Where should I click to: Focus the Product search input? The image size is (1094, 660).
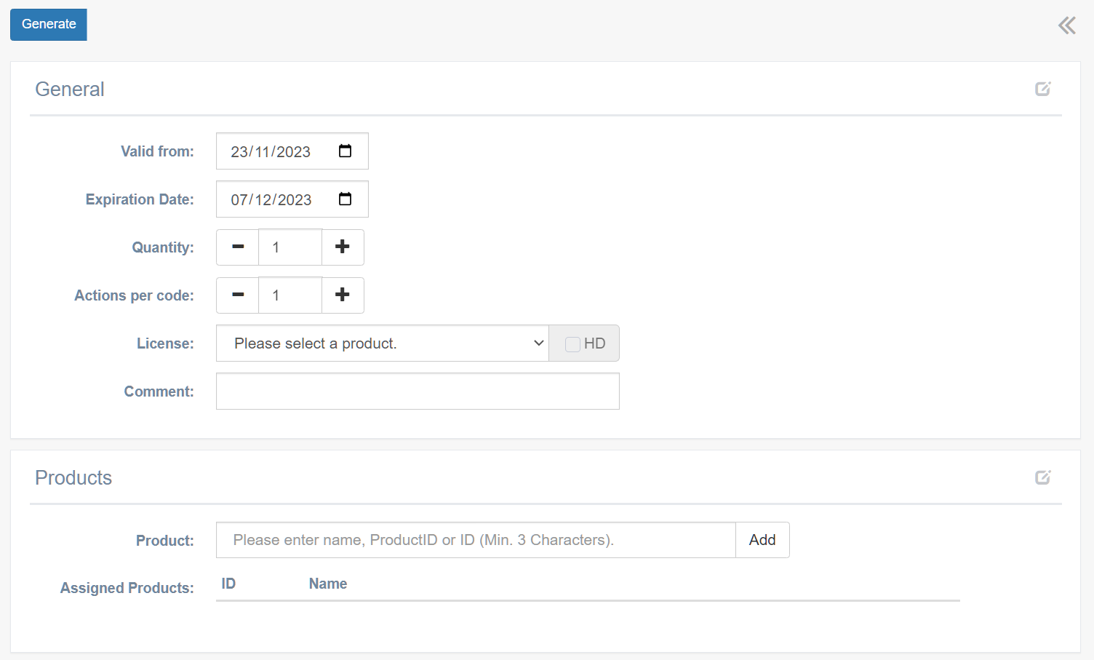pos(476,540)
